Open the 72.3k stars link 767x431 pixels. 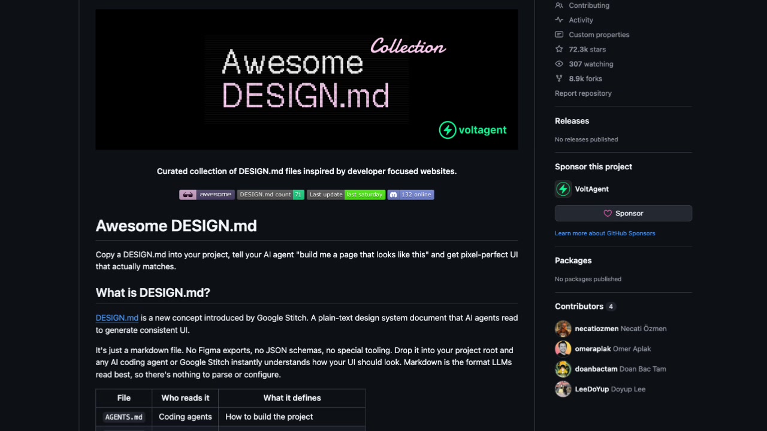(587, 49)
